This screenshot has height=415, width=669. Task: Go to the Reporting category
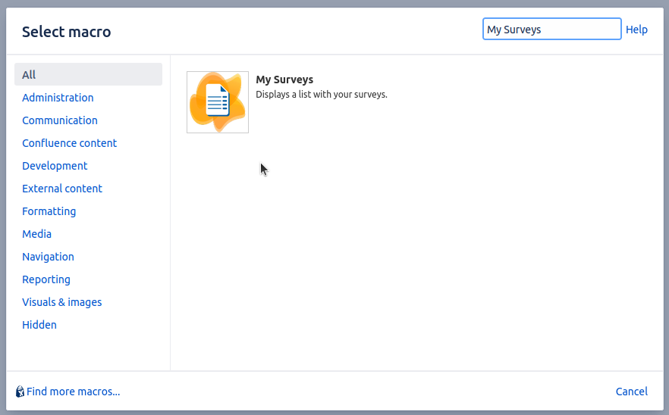[46, 279]
